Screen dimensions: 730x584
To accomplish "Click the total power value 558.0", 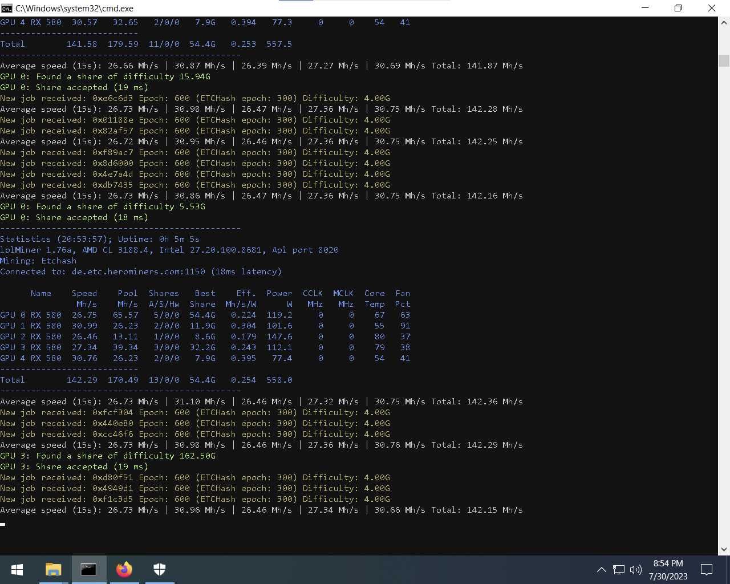I will (279, 380).
